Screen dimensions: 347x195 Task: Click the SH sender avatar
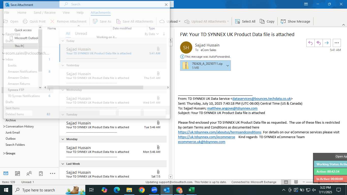pyautogui.click(x=186, y=47)
